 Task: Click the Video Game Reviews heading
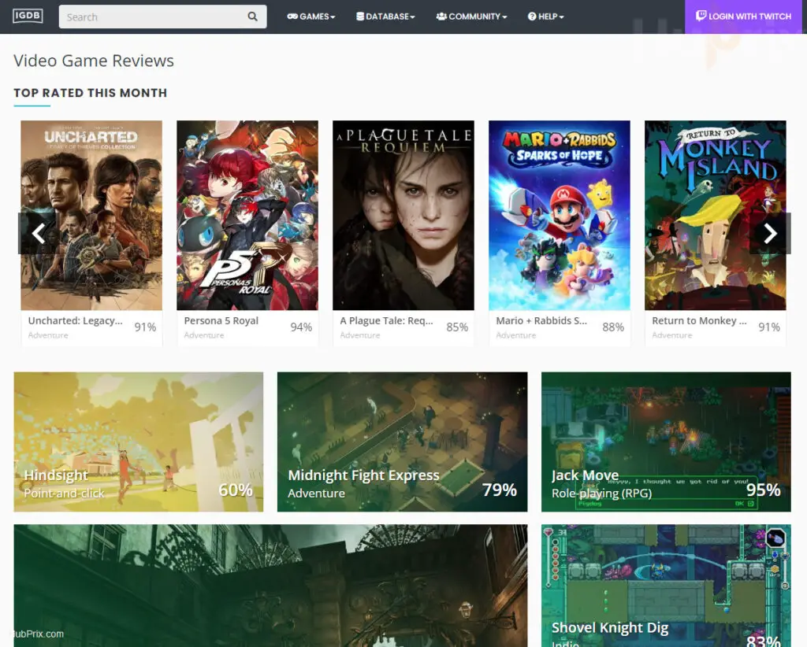click(94, 61)
